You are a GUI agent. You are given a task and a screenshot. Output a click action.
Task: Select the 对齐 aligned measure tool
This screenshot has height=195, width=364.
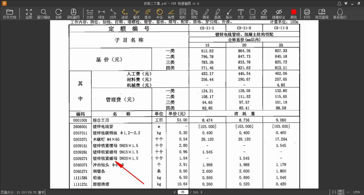click(113, 14)
